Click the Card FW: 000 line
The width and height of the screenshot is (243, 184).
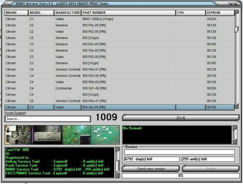17,150
